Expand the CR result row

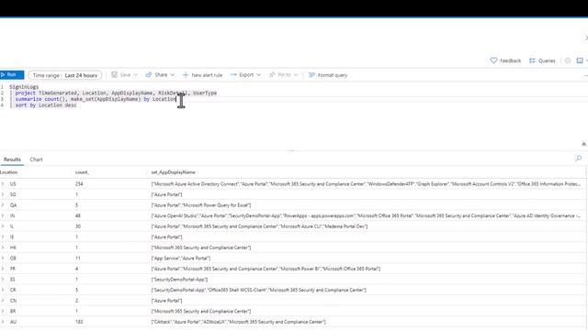(x=3, y=290)
